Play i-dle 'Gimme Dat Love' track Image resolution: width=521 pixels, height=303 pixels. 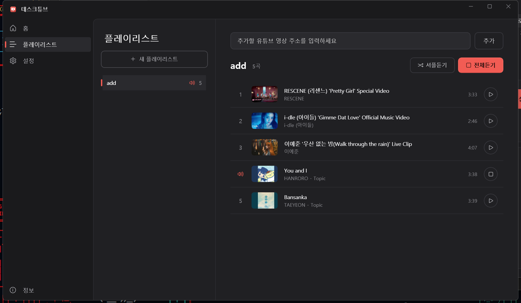pyautogui.click(x=491, y=121)
